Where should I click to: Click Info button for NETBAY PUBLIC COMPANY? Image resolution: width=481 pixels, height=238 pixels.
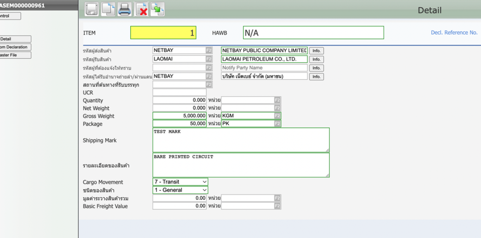[x=316, y=51]
